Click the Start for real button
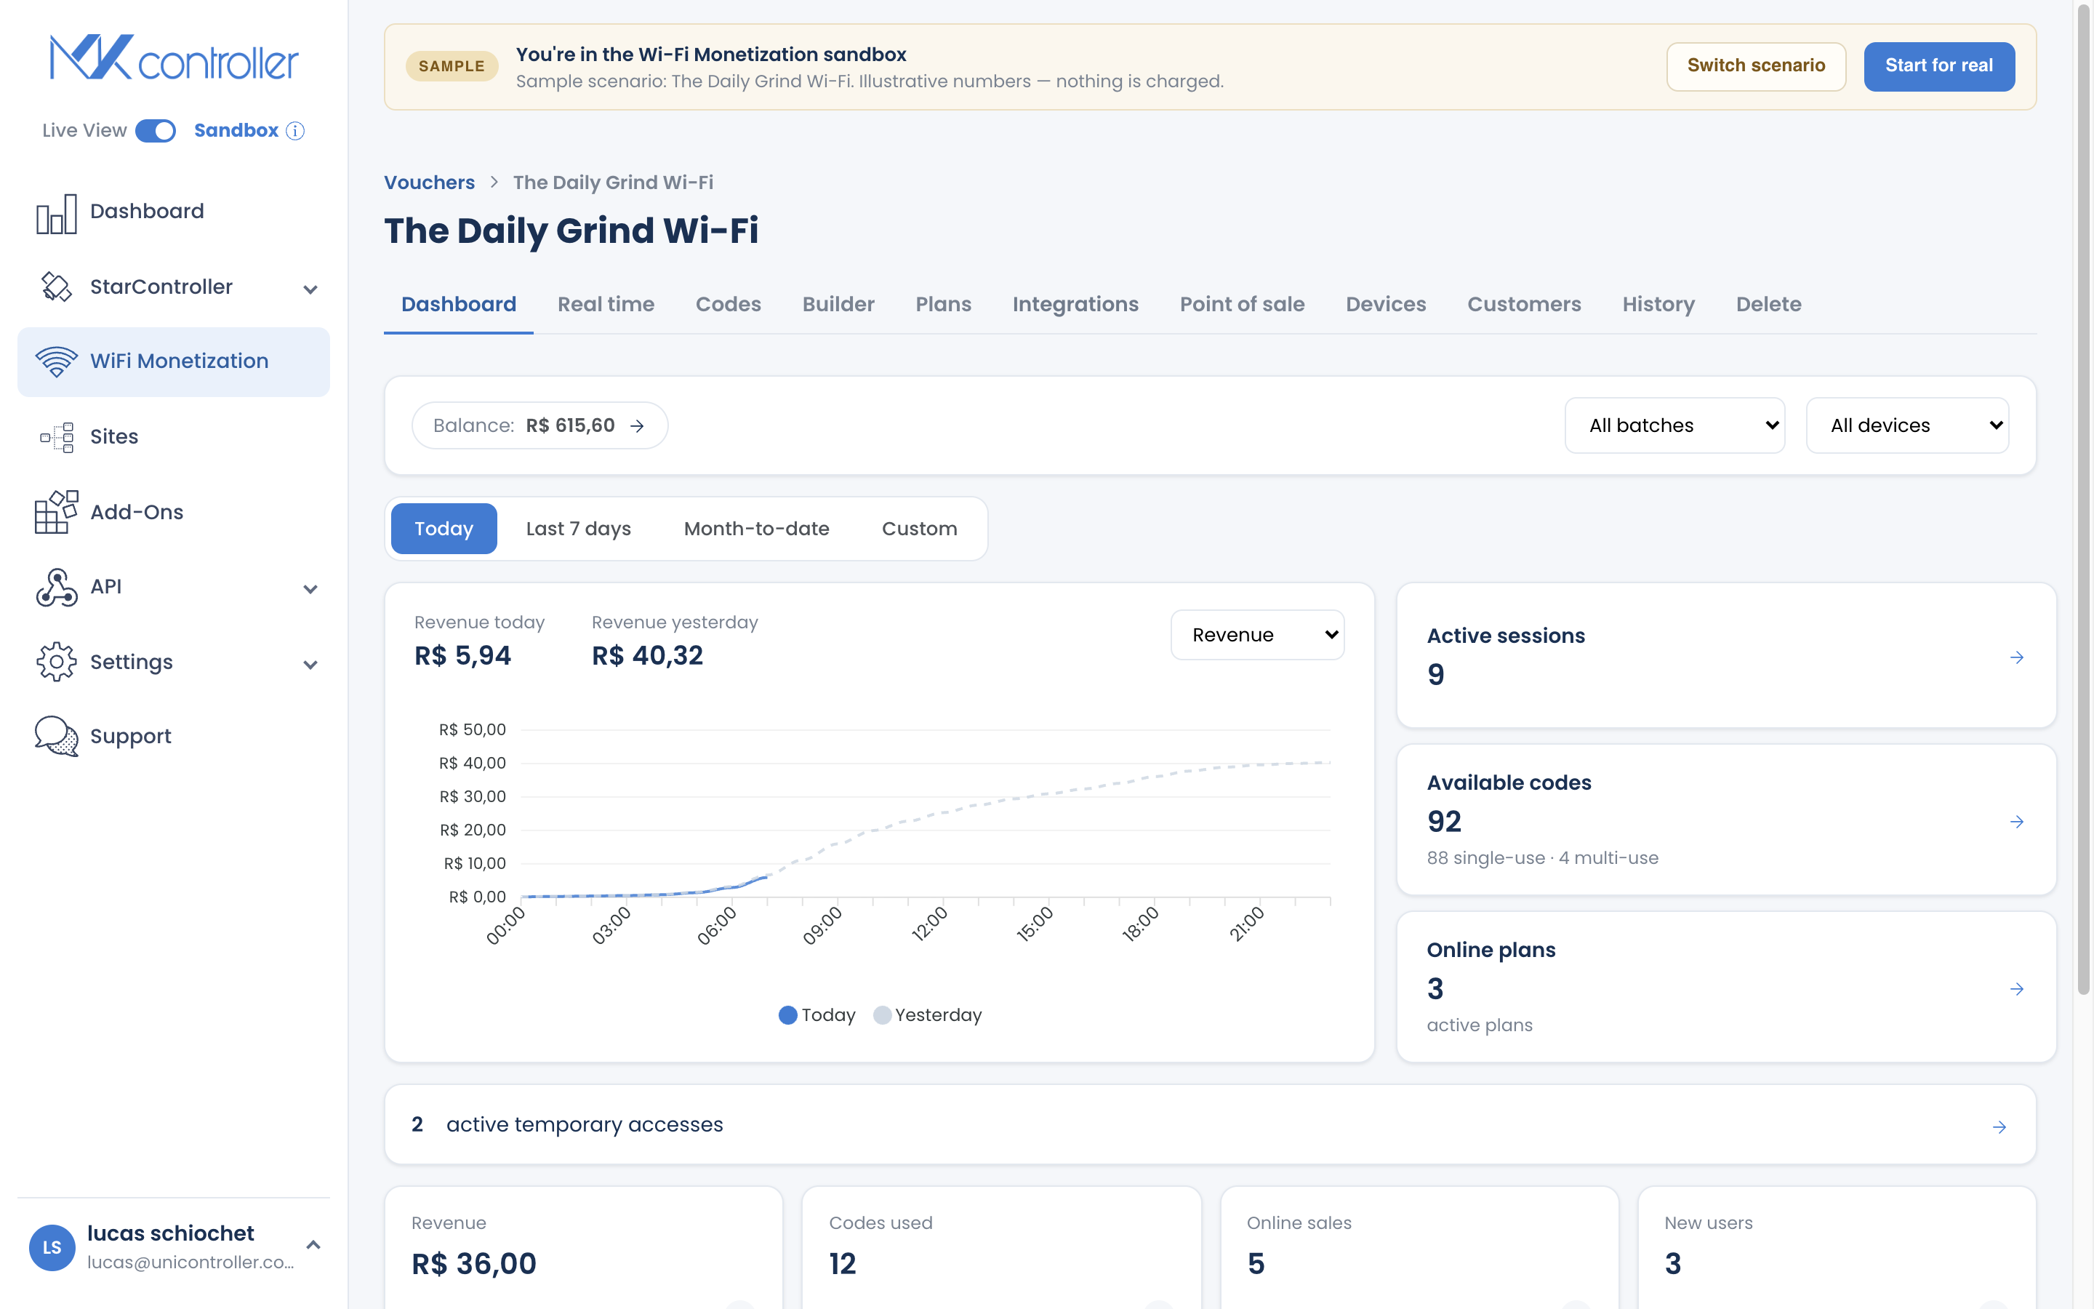 (1939, 65)
